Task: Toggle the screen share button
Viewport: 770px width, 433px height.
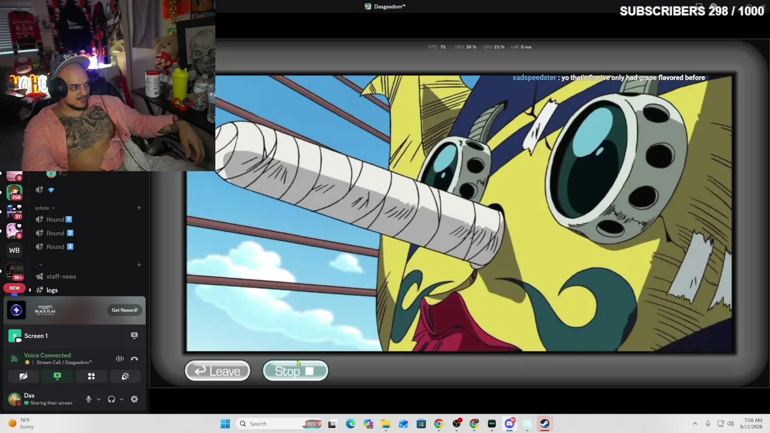Action: 57,376
